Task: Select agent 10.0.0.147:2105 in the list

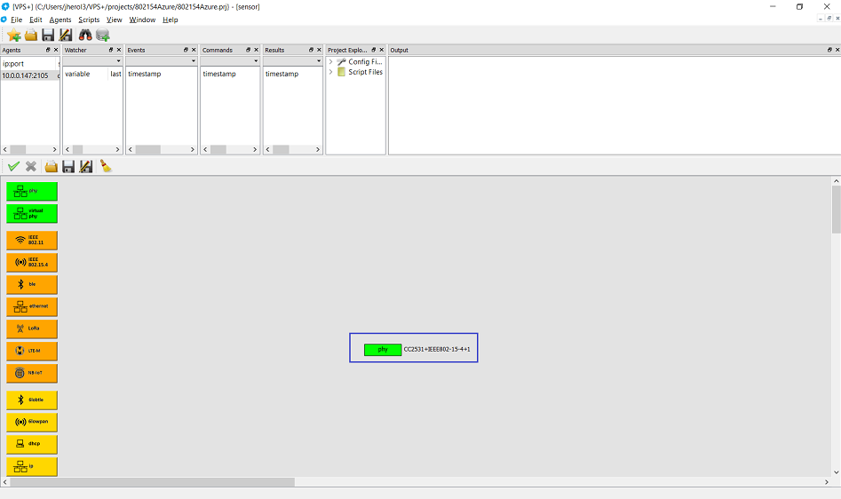Action: click(25, 75)
